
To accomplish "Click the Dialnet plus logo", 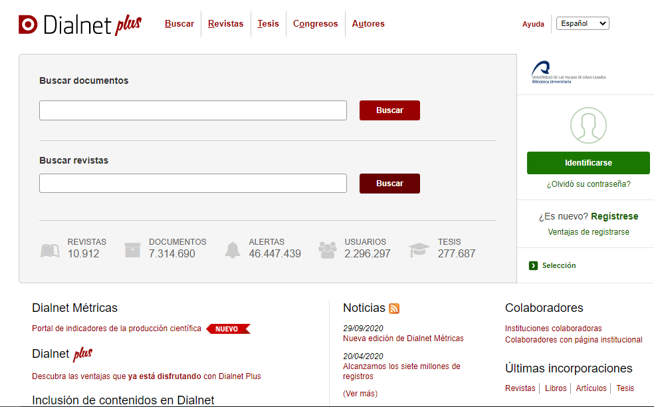I will click(x=80, y=25).
